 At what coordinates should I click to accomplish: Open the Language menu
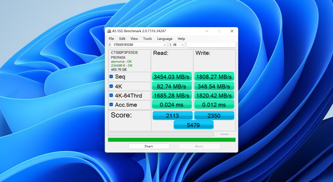click(x=165, y=39)
